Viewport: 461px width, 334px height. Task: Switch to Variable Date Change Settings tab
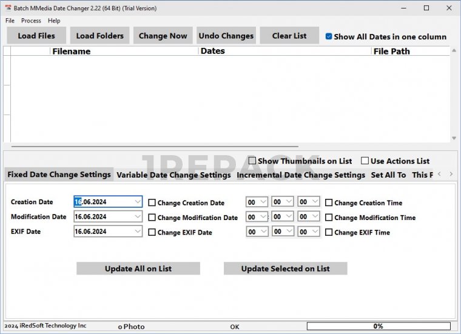pos(173,175)
